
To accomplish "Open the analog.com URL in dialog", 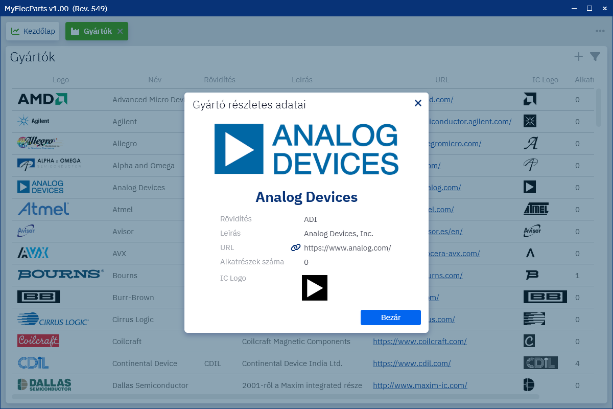I will coord(347,248).
